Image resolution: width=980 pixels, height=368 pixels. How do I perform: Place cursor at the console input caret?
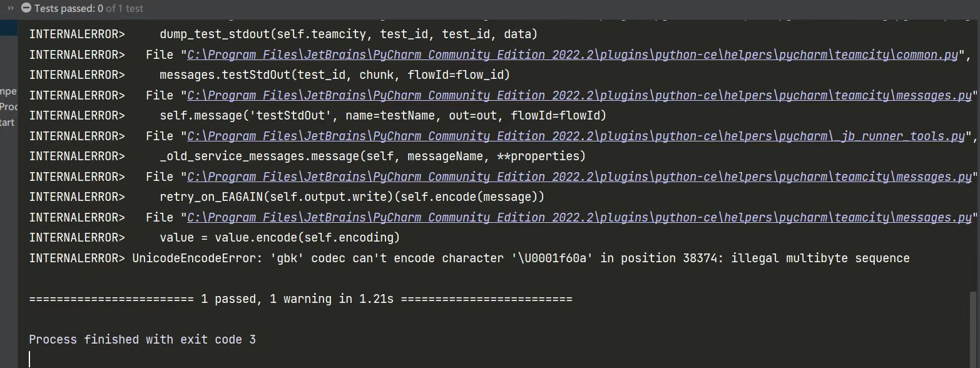coord(30,358)
